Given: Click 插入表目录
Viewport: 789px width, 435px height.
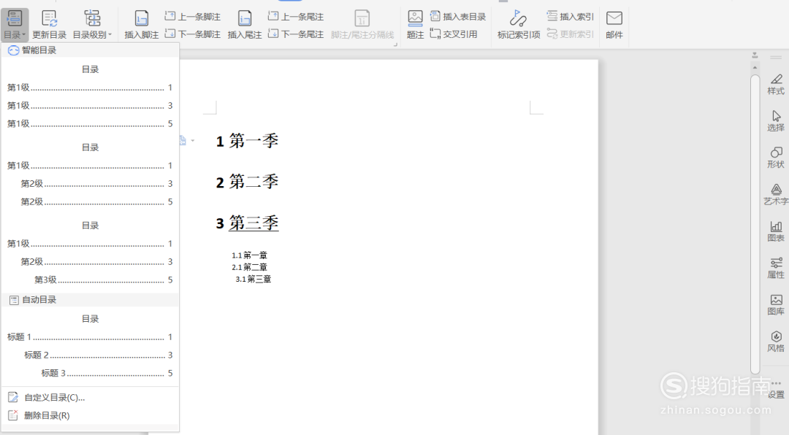Looking at the screenshot, I should click(458, 17).
